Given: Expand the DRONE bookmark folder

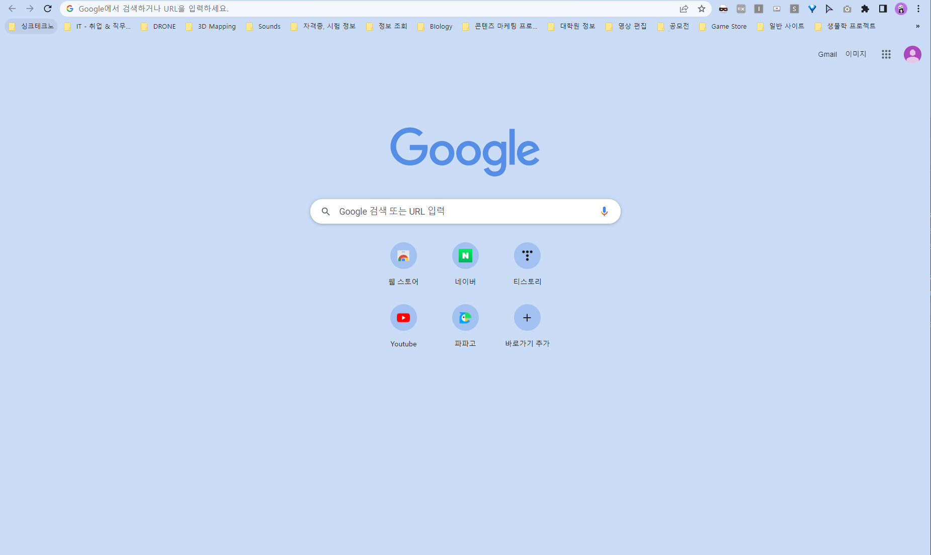Looking at the screenshot, I should click(158, 26).
